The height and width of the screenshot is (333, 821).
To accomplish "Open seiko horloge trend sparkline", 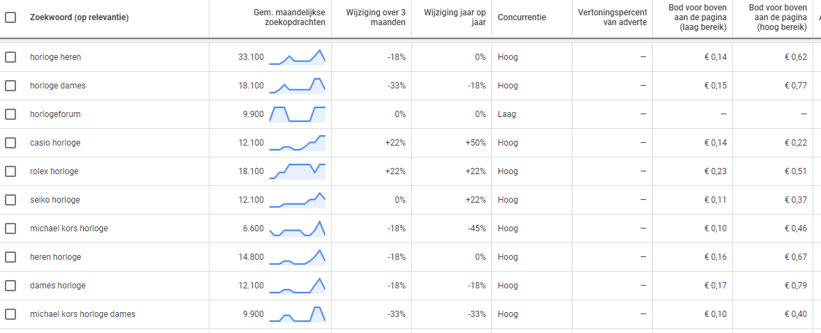I will pyautogui.click(x=297, y=200).
